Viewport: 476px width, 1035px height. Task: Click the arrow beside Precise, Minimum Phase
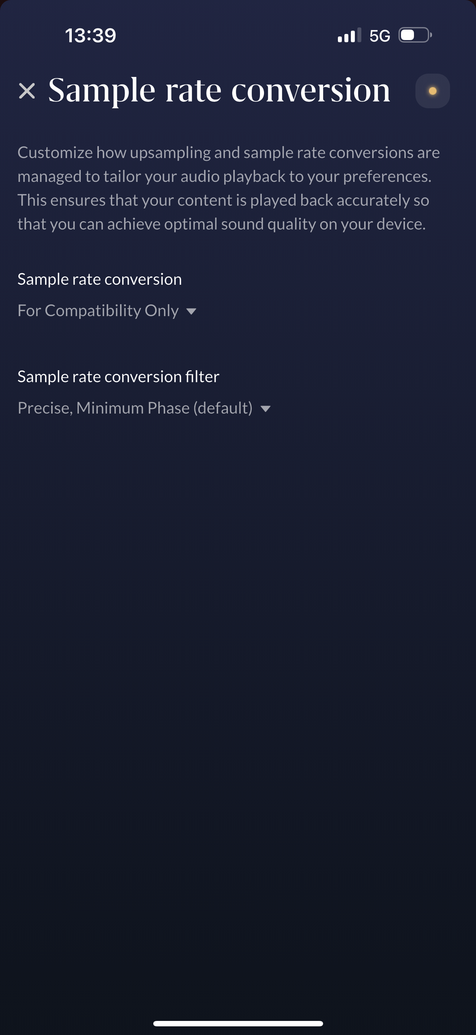tap(265, 409)
